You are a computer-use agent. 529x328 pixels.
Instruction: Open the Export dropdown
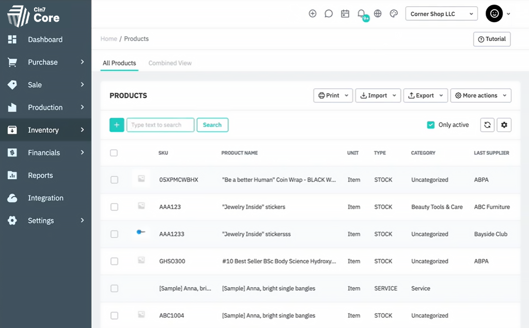coord(426,96)
